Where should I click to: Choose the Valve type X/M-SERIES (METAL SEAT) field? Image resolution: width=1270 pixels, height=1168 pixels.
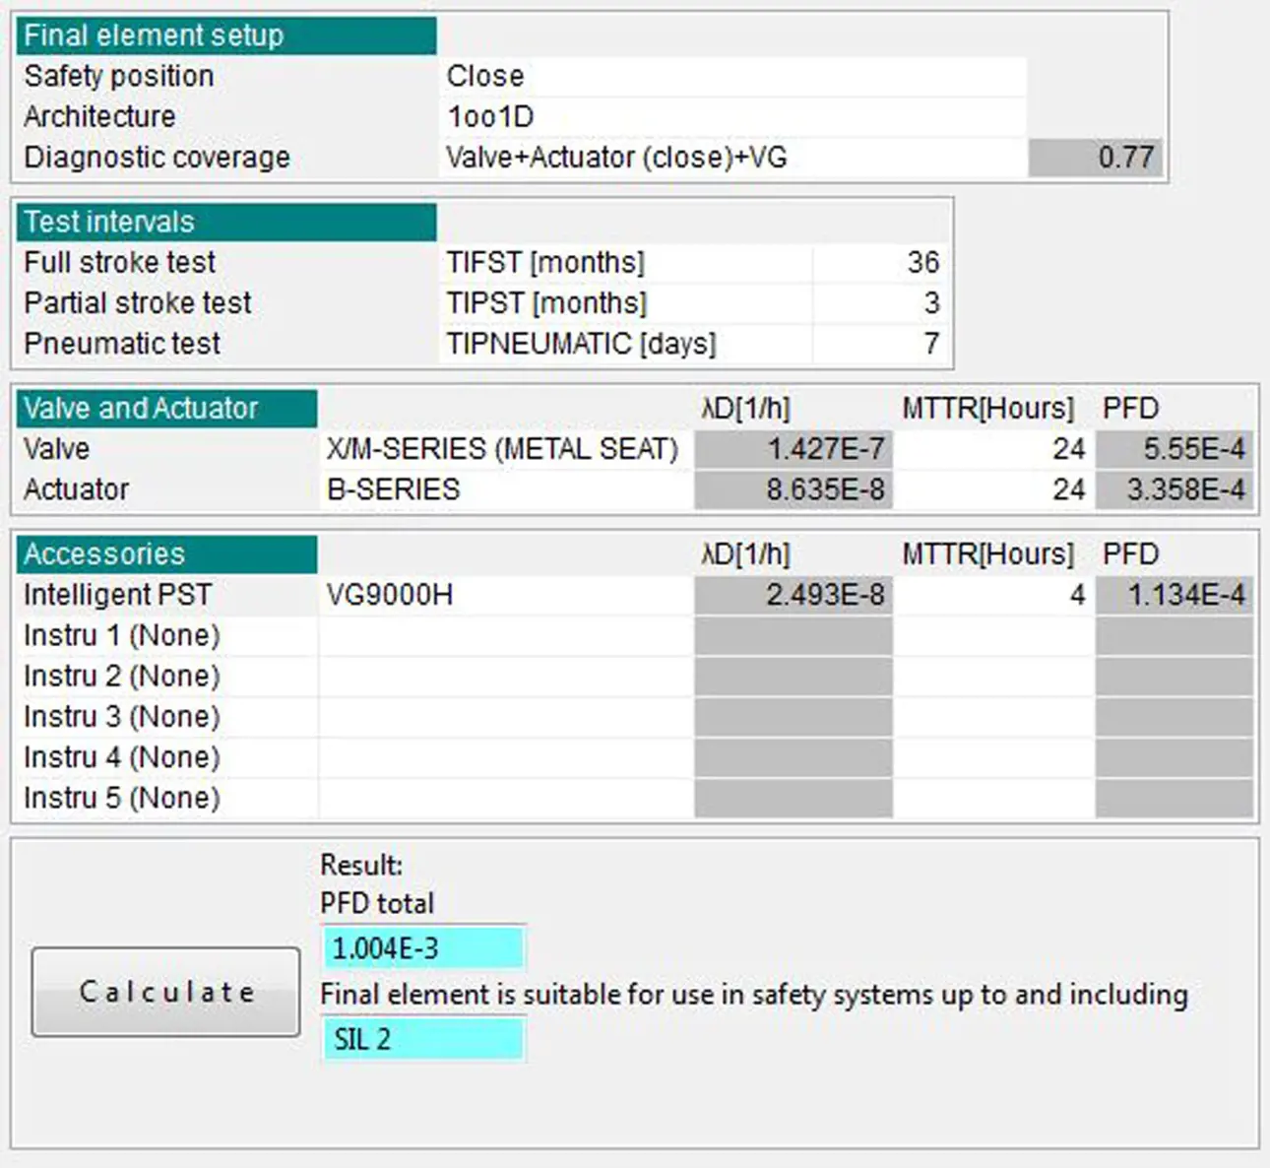[x=504, y=449]
